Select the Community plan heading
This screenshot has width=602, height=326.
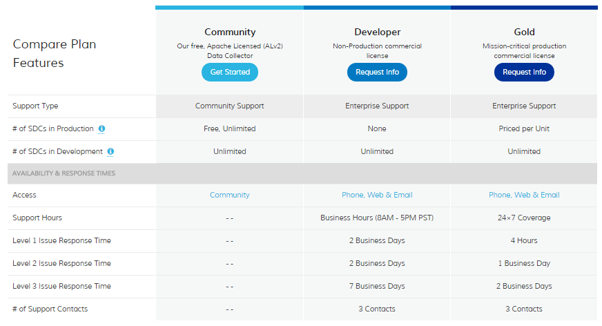tap(230, 32)
